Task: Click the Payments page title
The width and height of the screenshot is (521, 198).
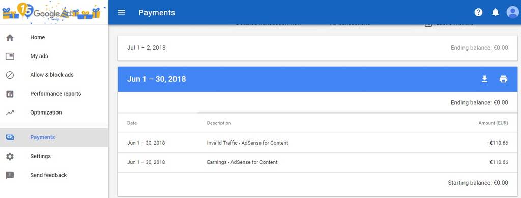Action: 157,13
